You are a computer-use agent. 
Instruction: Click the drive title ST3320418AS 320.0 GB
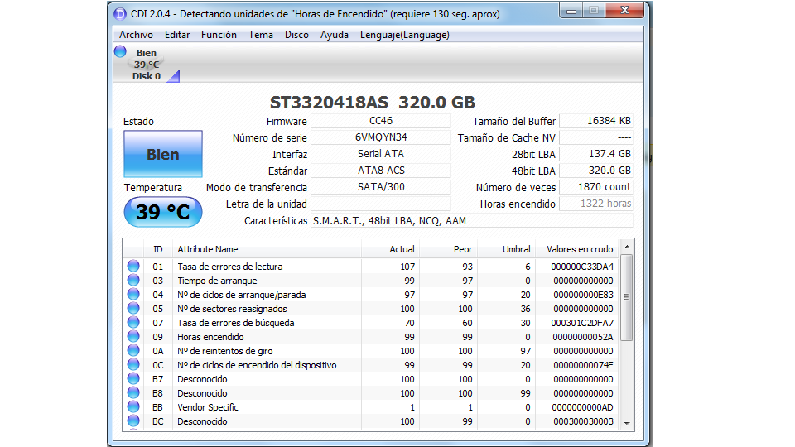point(373,103)
